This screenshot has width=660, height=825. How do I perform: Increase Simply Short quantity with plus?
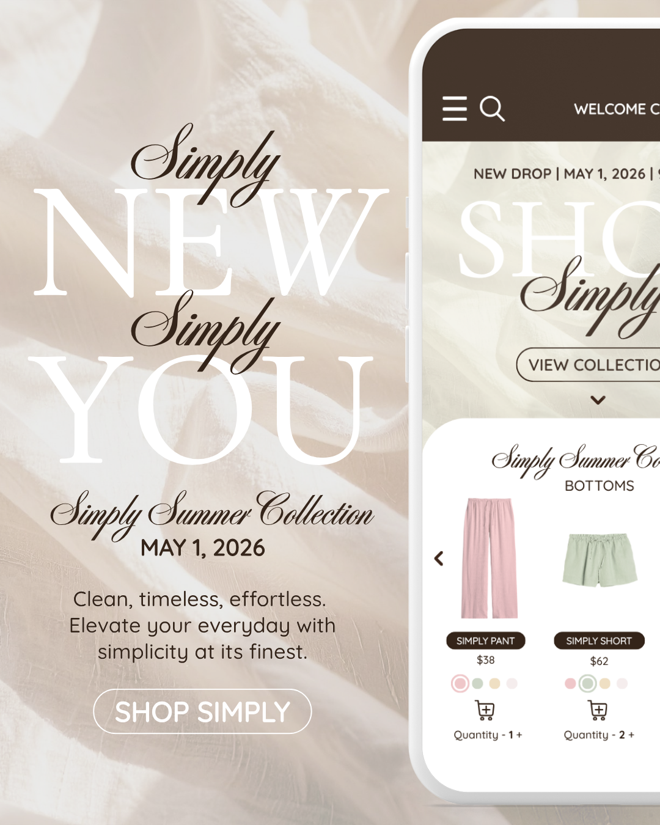(631, 735)
